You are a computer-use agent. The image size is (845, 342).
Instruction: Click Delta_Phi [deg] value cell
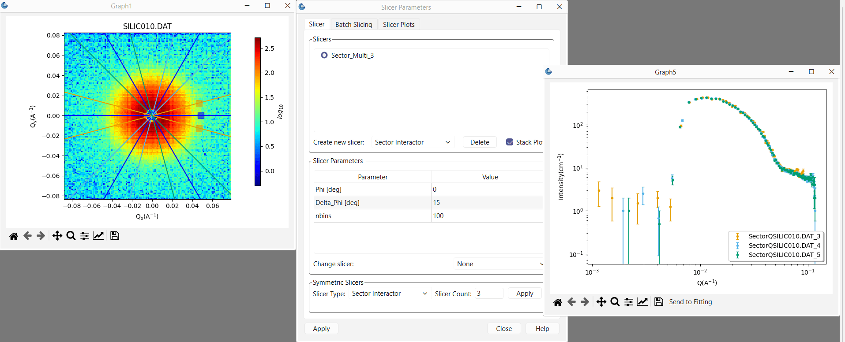click(x=487, y=203)
